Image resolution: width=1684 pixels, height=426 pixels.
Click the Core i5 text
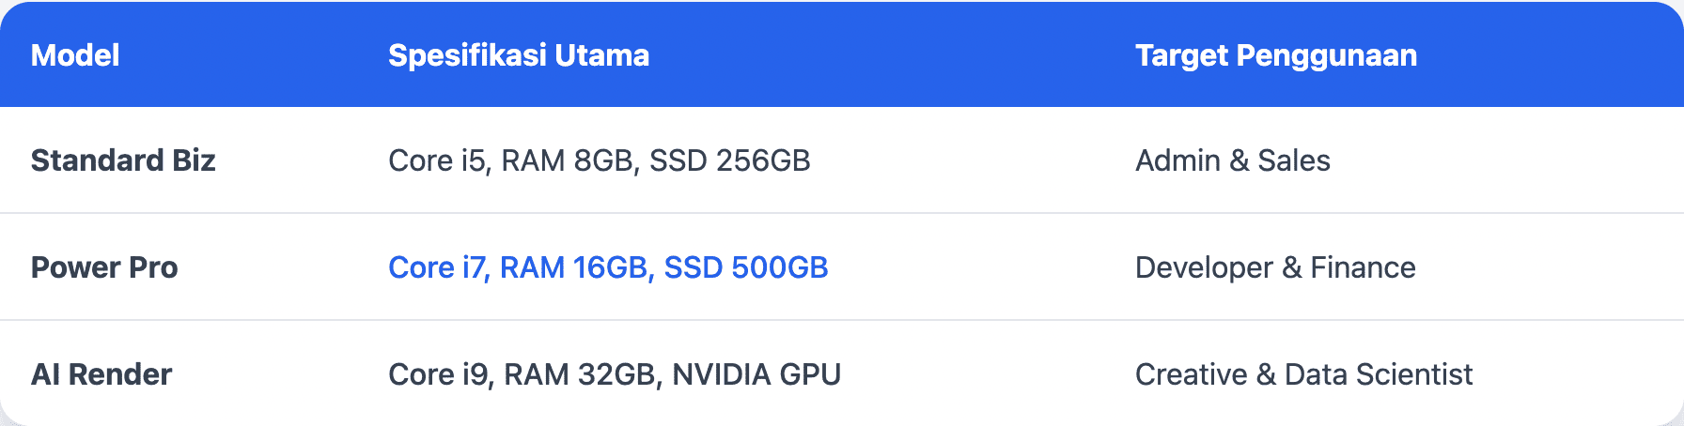point(437,160)
